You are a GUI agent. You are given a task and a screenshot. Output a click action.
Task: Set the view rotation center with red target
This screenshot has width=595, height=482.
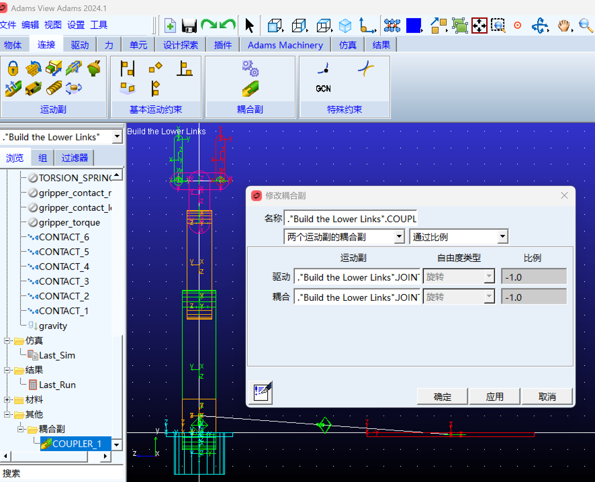[517, 26]
